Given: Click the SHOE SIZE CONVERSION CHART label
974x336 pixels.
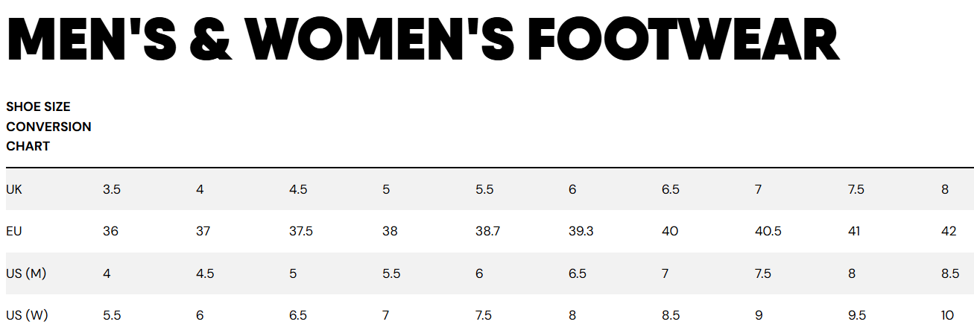Looking at the screenshot, I should 48,127.
